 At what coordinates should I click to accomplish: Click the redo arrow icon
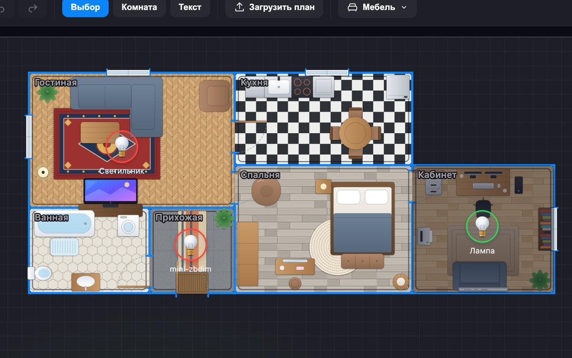(33, 8)
